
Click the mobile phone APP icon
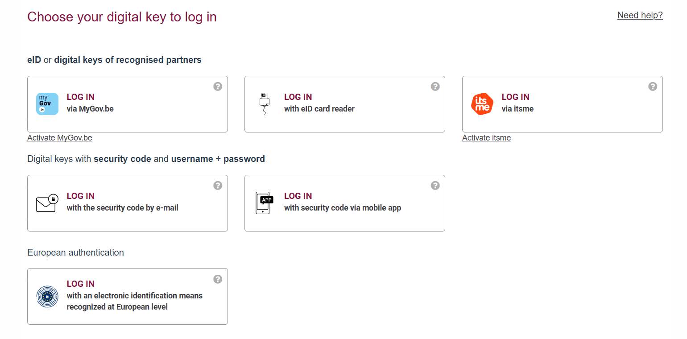pyautogui.click(x=264, y=203)
